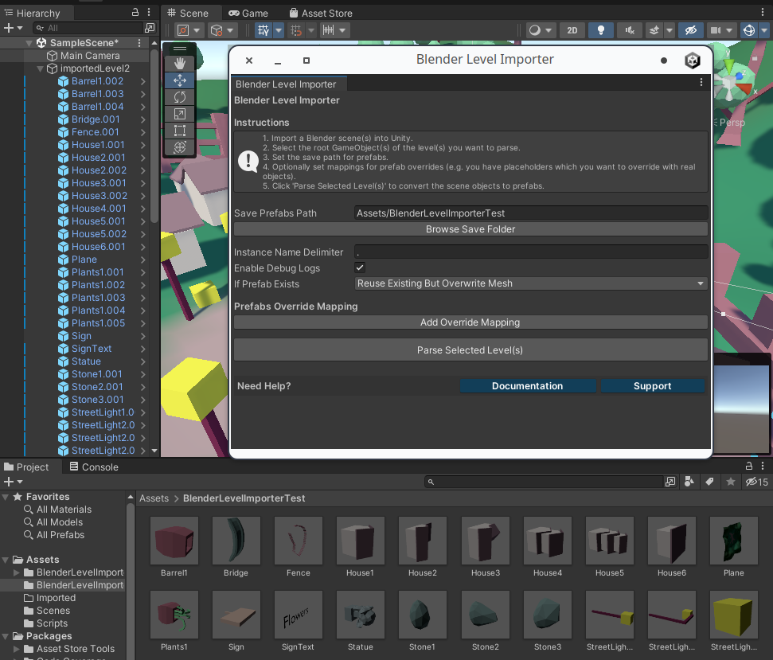This screenshot has height=660, width=773.
Task: Open the search window icon in Project search
Action: (670, 482)
